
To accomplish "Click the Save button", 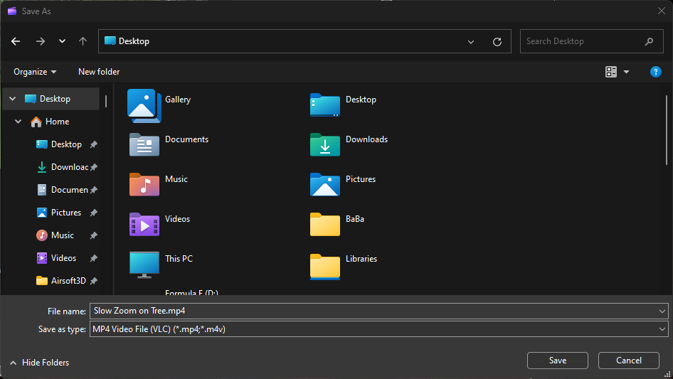I will click(x=557, y=361).
